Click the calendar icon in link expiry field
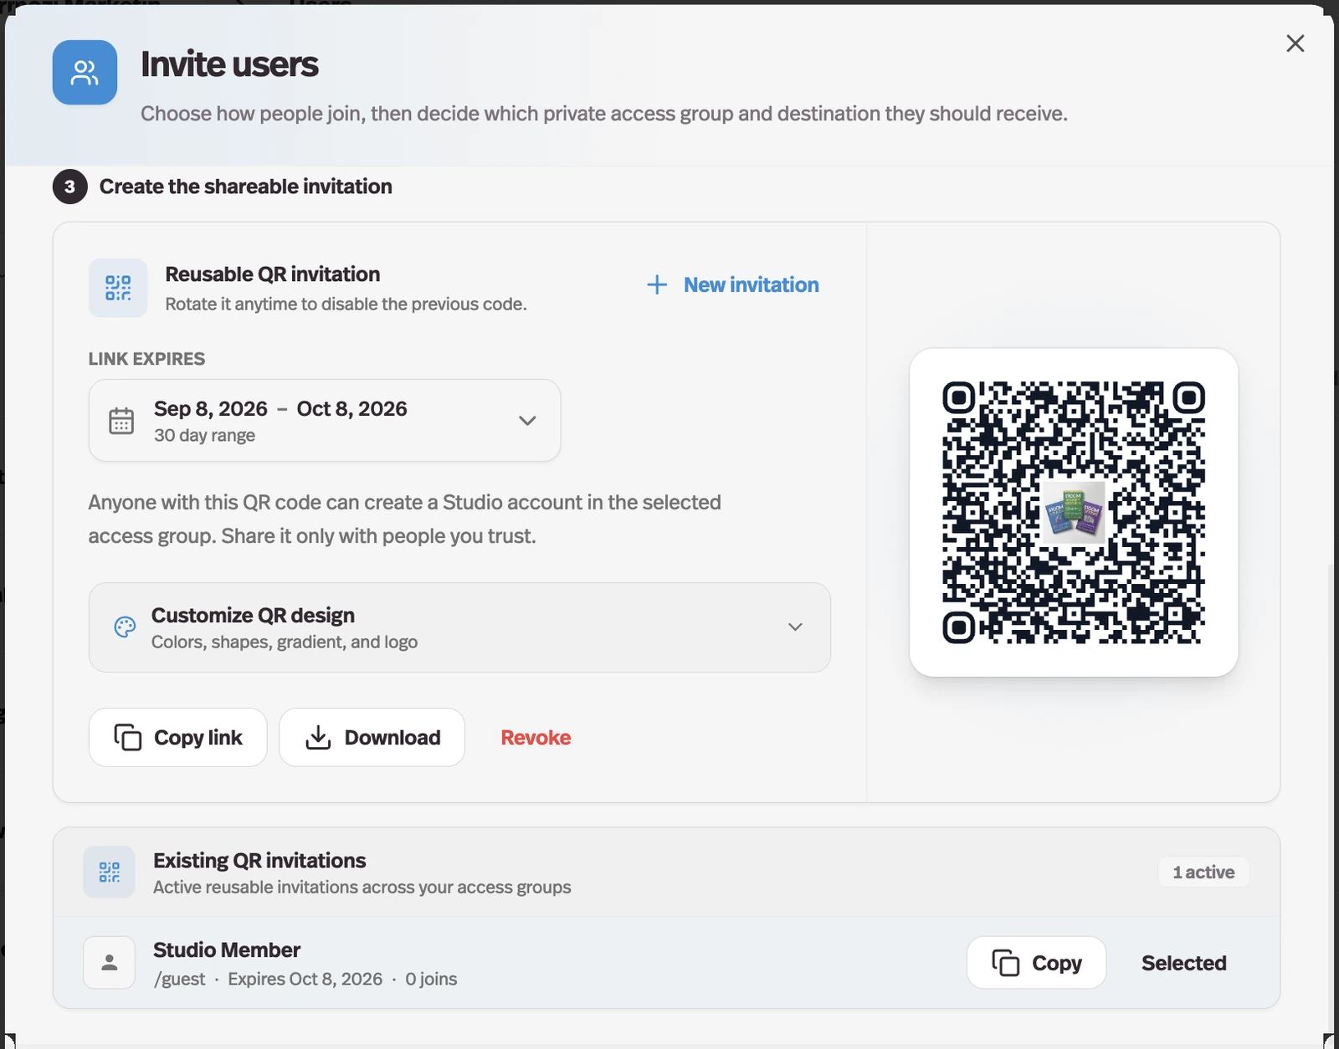 coord(121,420)
